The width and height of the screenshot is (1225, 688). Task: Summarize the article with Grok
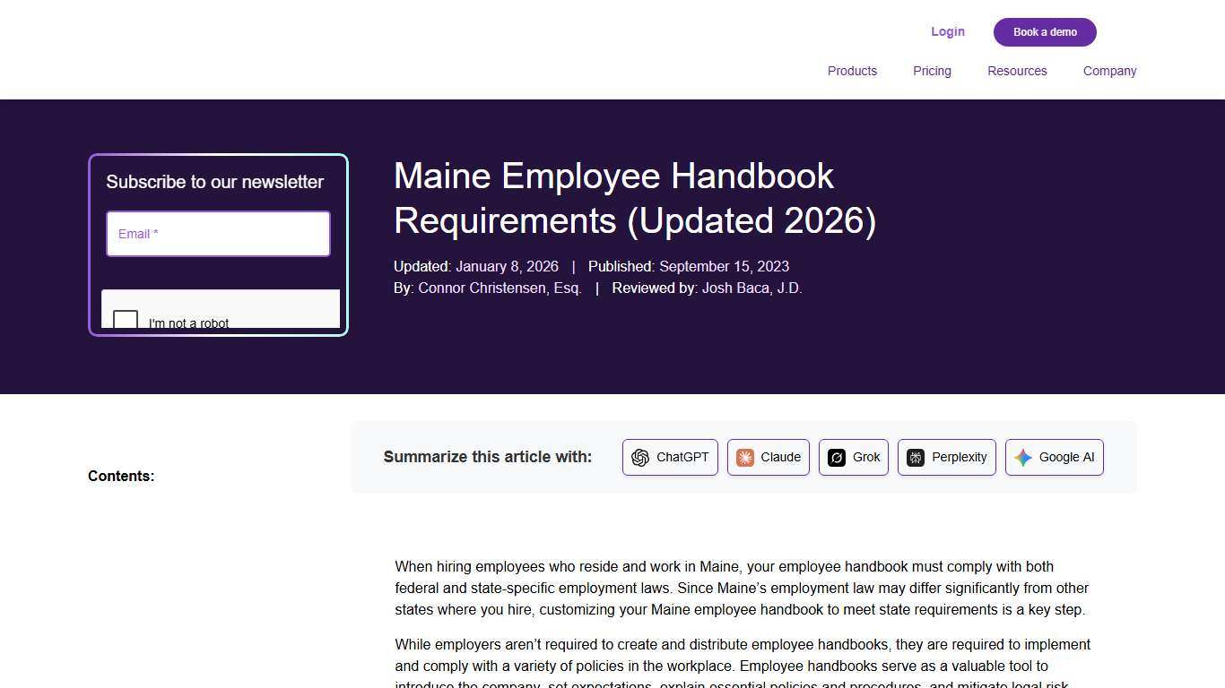(853, 457)
